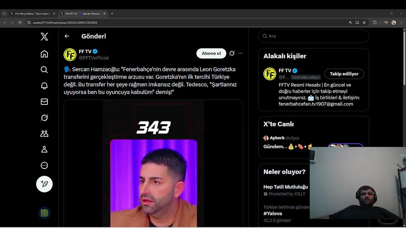The height and width of the screenshot is (228, 406).
Task: Open Communities people icon
Action: (x=44, y=134)
